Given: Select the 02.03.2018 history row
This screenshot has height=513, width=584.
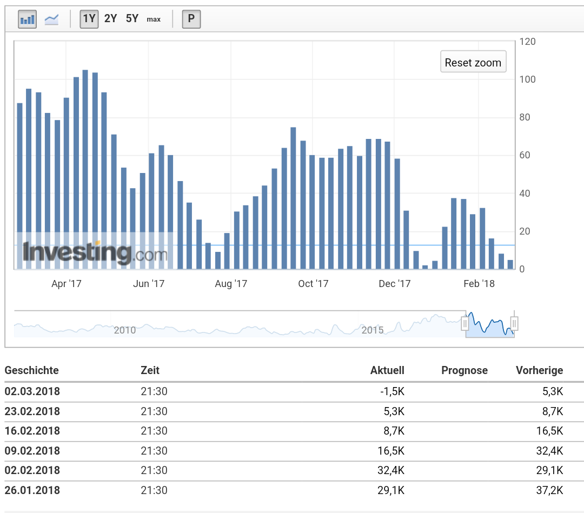Looking at the screenshot, I should 32,391.
